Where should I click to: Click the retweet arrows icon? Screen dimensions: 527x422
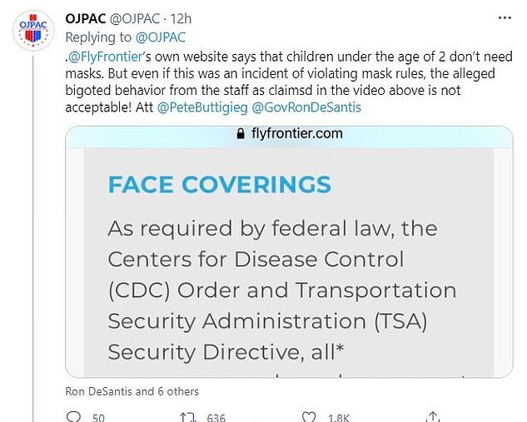pos(191,417)
